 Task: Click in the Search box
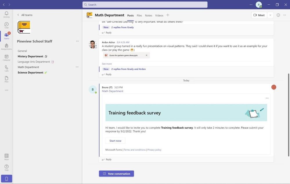(x=145, y=5)
